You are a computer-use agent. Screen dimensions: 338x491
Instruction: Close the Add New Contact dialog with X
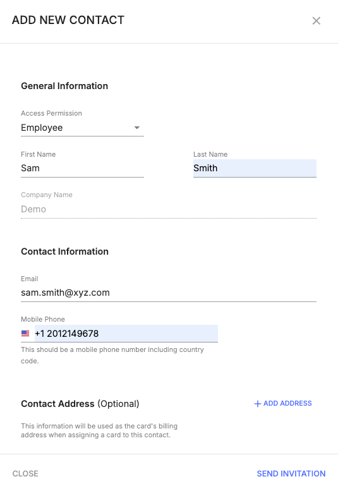tap(317, 21)
